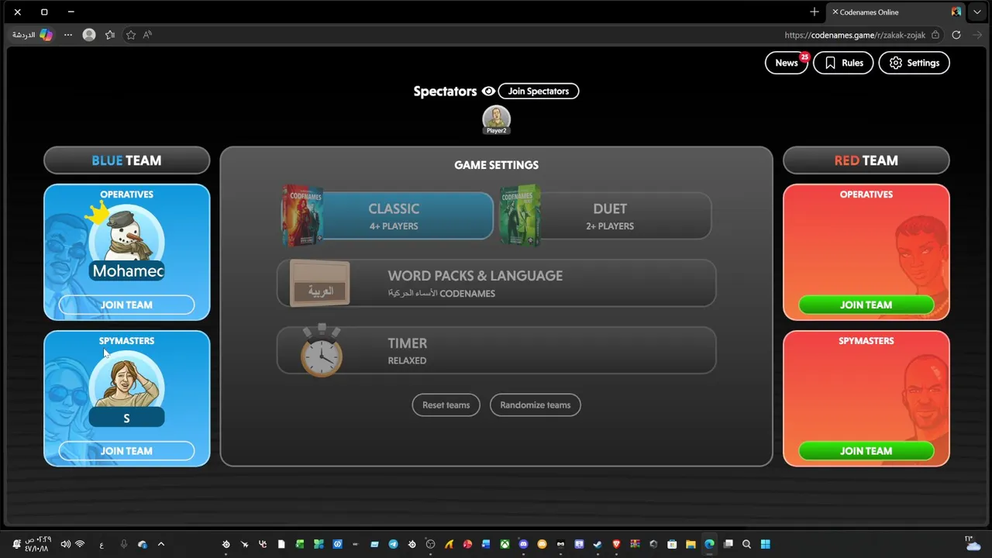Click the Arabic word pack card icon

(320, 284)
